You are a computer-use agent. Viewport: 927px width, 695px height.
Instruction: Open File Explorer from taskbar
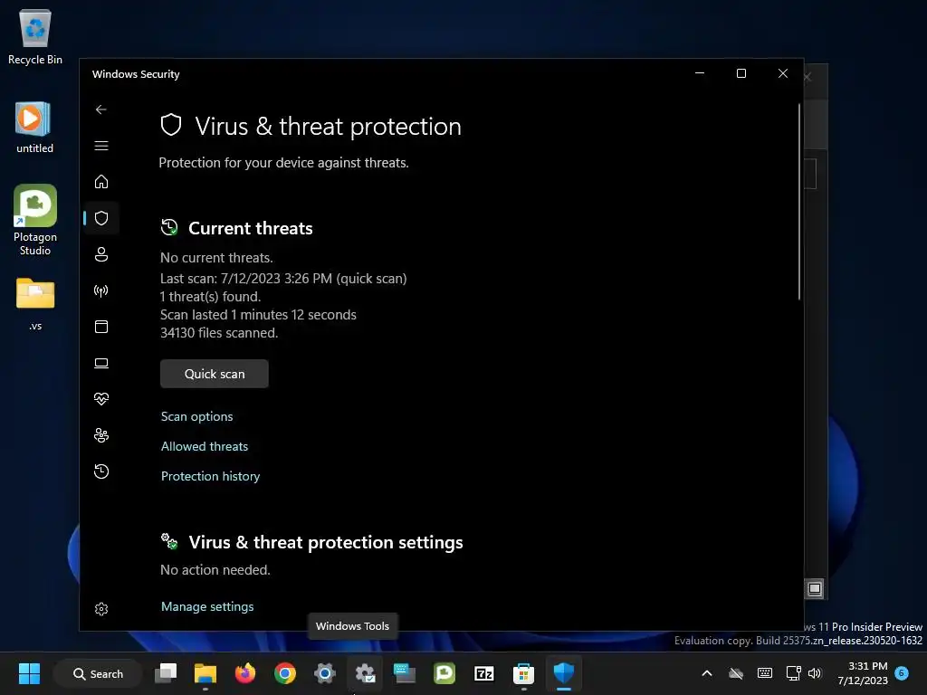205,673
